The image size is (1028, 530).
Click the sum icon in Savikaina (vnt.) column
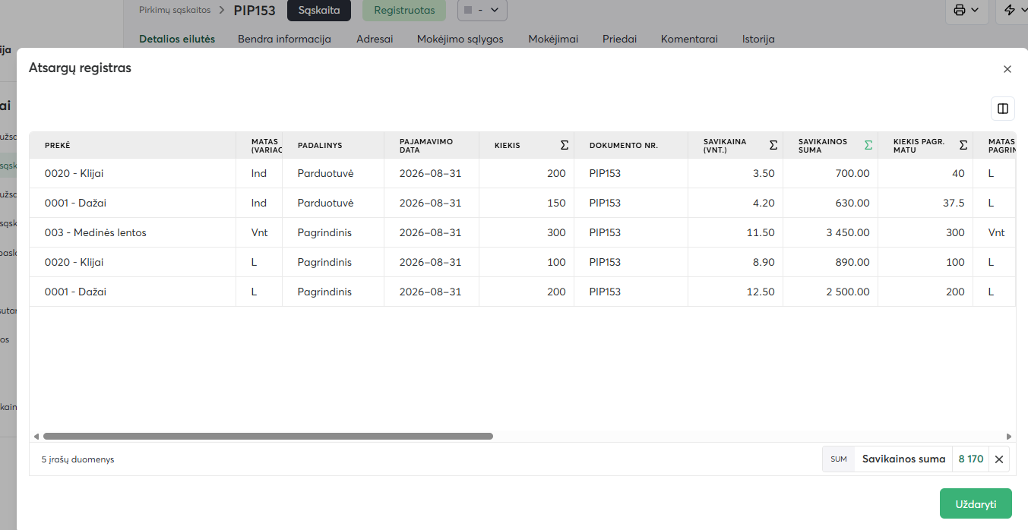click(x=773, y=145)
